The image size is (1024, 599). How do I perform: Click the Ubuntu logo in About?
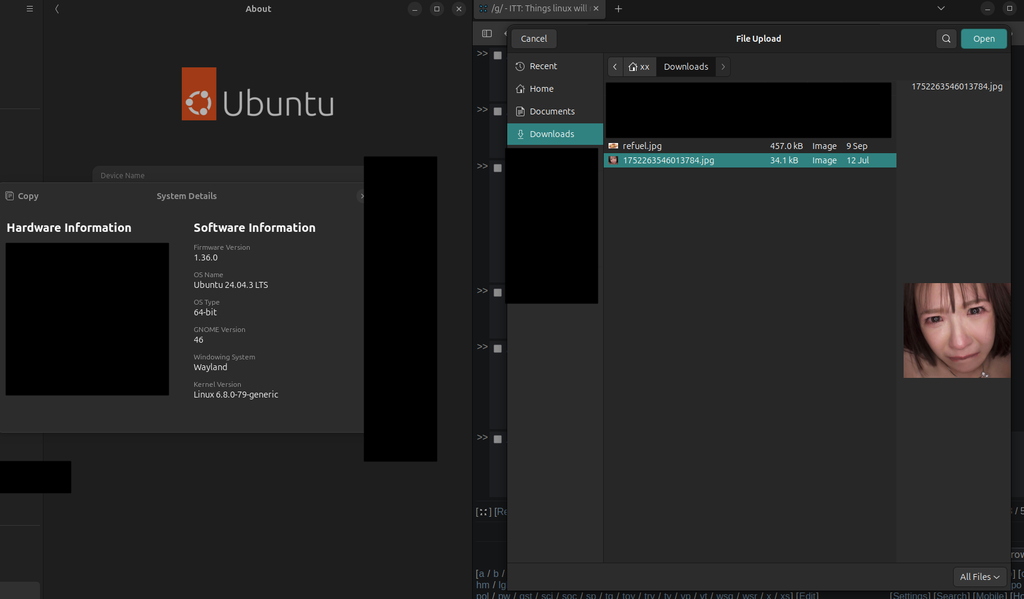click(x=258, y=94)
